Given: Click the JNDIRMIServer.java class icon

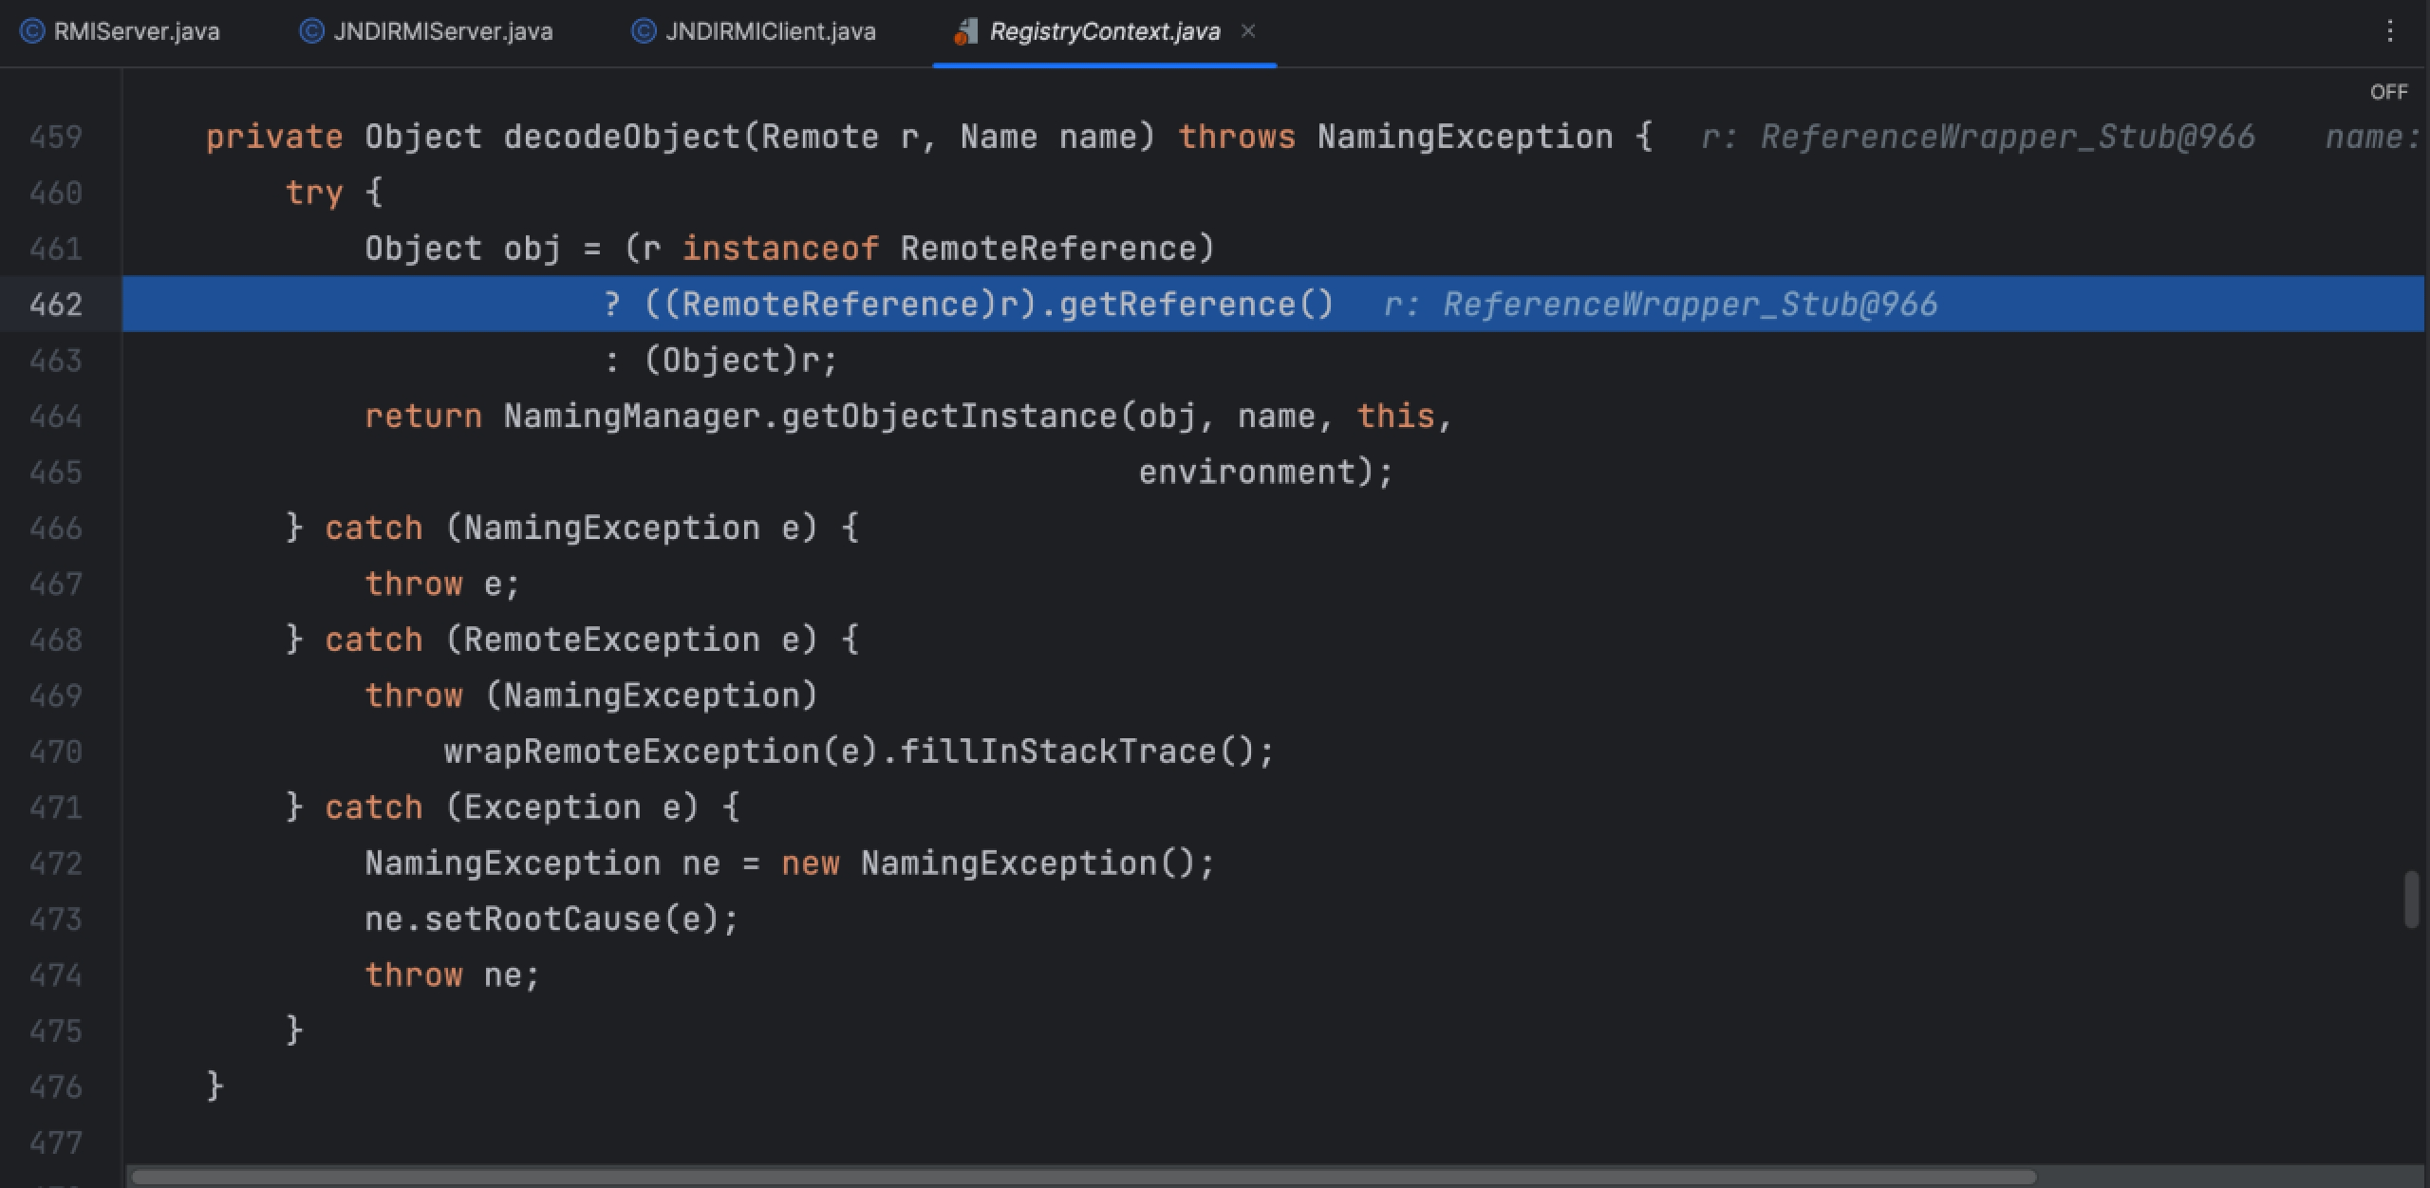Looking at the screenshot, I should pyautogui.click(x=311, y=31).
